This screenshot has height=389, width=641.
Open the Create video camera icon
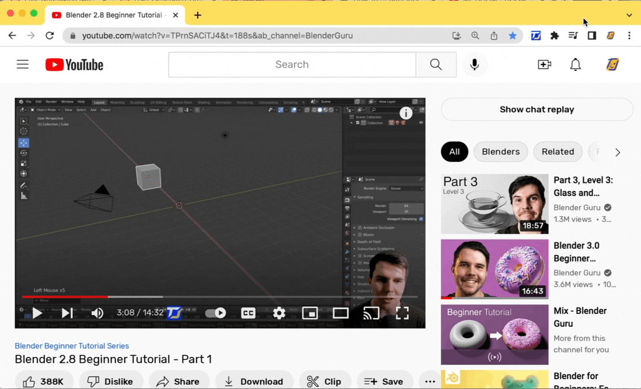pyautogui.click(x=544, y=65)
